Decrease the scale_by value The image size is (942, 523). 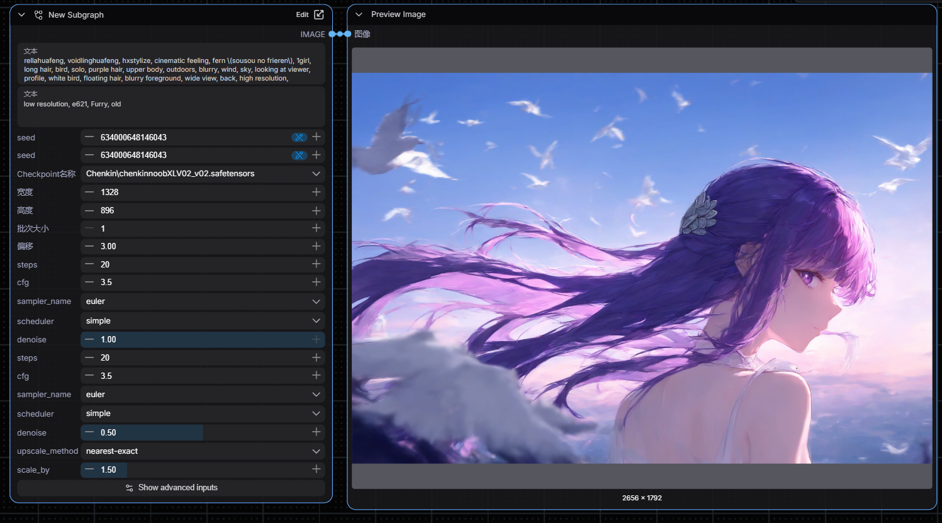(x=89, y=470)
